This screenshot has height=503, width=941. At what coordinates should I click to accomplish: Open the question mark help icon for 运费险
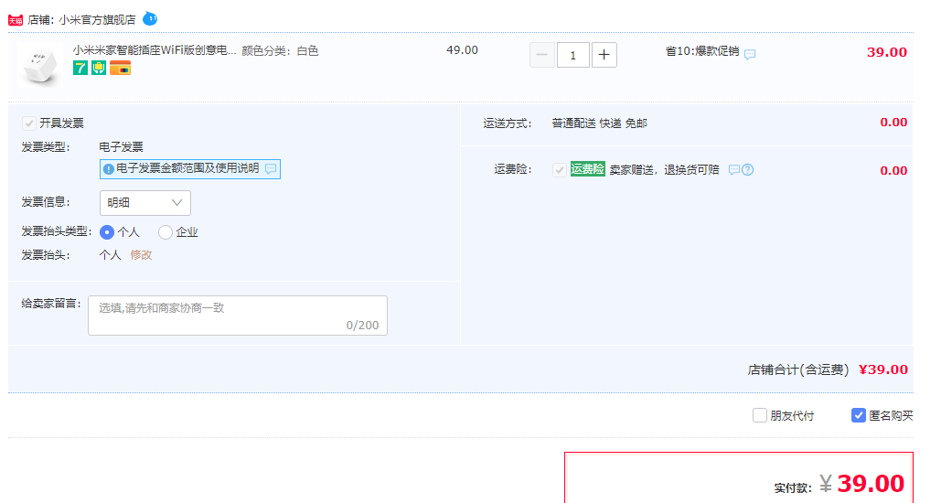(x=747, y=170)
